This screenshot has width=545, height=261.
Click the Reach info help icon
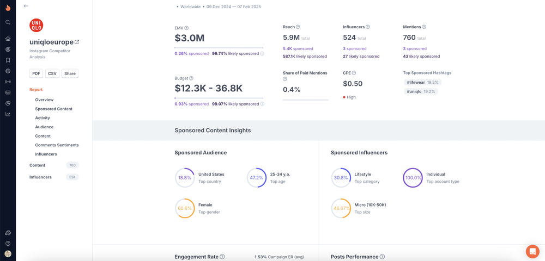pyautogui.click(x=298, y=27)
